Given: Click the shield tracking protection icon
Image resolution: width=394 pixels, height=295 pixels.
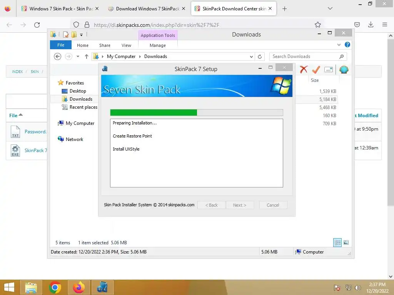Looking at the screenshot, I should (x=76, y=25).
